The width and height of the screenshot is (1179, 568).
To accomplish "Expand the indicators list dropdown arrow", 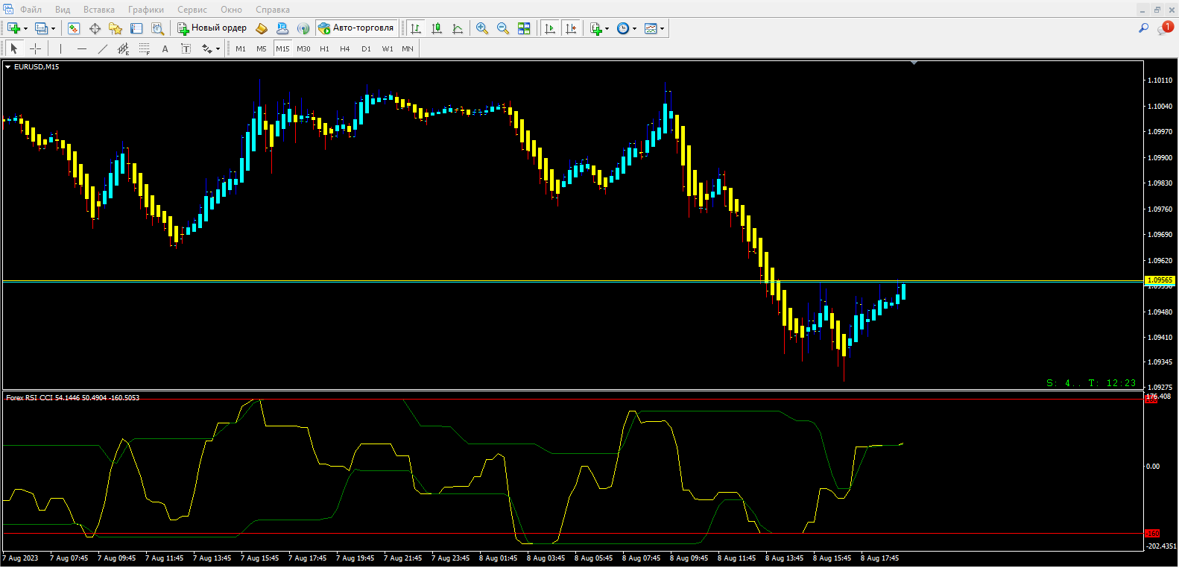I will 607,29.
